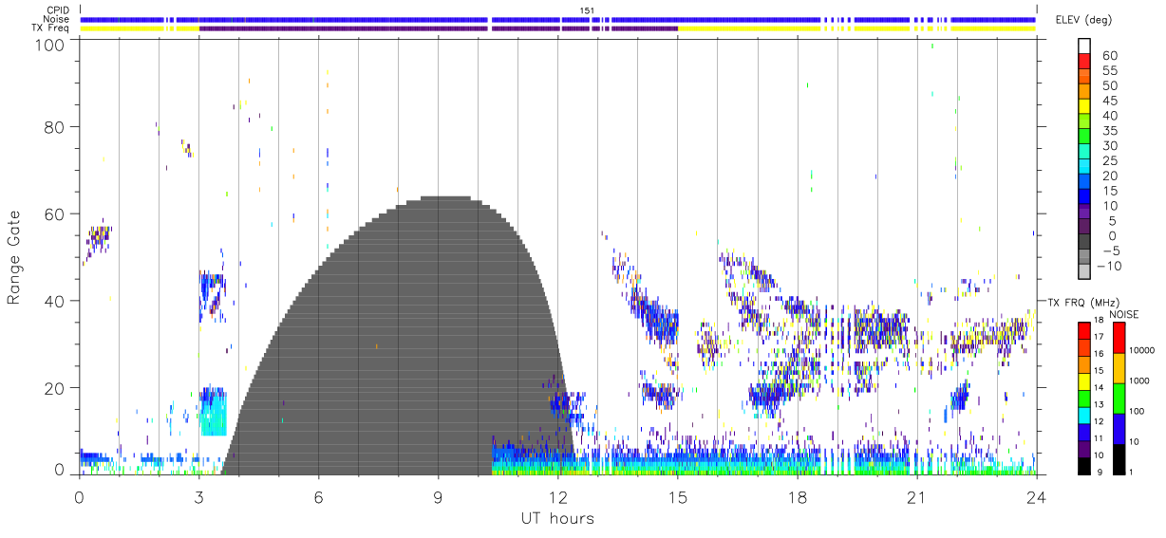Click the cyan scatter block near hour 3
The image size is (1166, 538).
214,412
